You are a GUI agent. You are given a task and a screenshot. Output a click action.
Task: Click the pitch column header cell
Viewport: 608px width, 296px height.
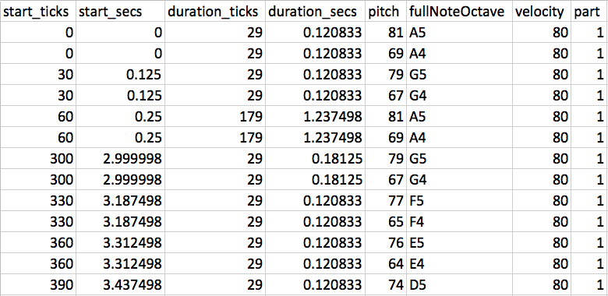click(x=385, y=11)
